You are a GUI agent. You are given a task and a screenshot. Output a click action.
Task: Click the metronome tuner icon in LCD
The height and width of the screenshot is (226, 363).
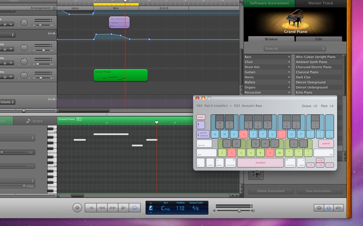[x=151, y=208]
